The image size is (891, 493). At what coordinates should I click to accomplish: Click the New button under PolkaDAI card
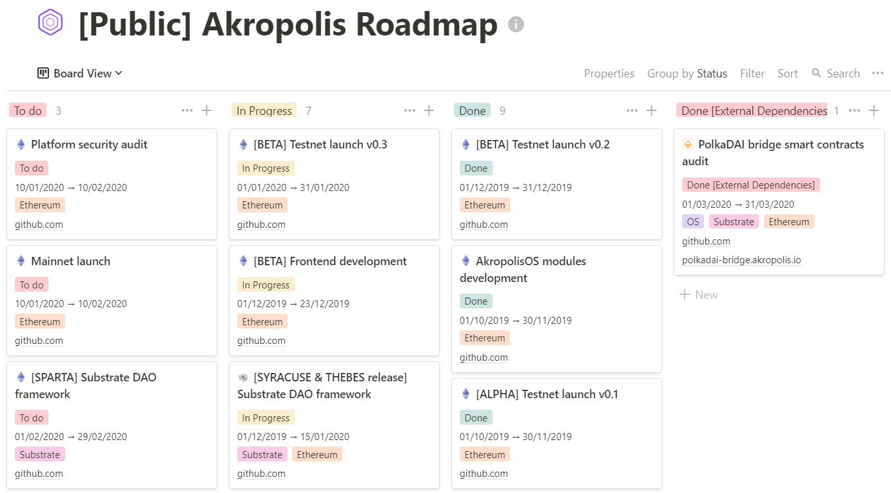tap(698, 295)
